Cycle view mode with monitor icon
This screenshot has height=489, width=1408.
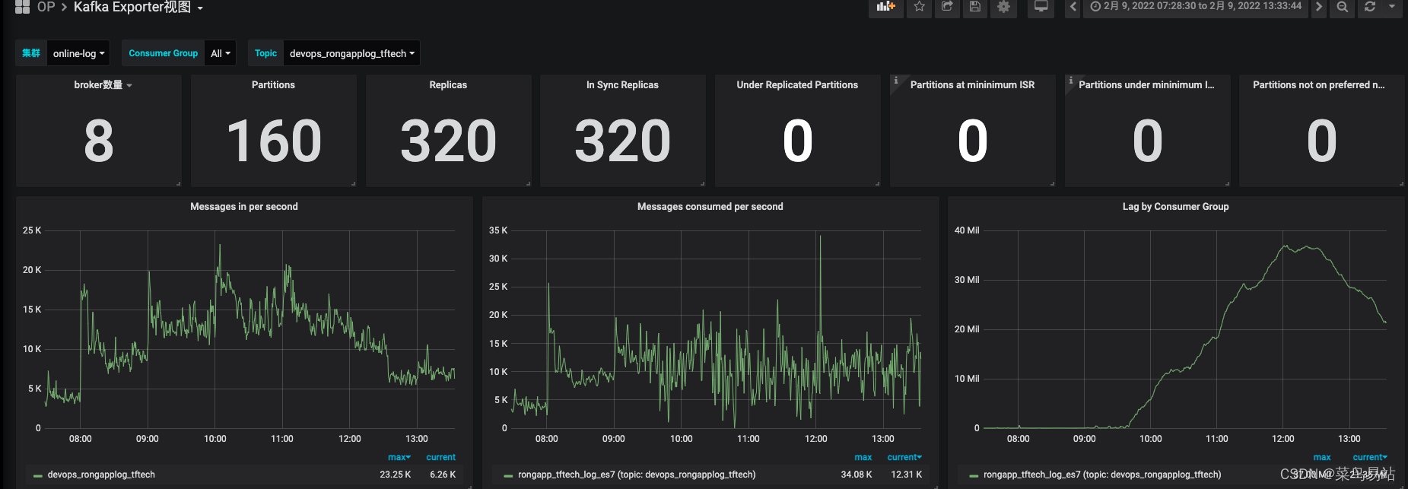[1041, 7]
